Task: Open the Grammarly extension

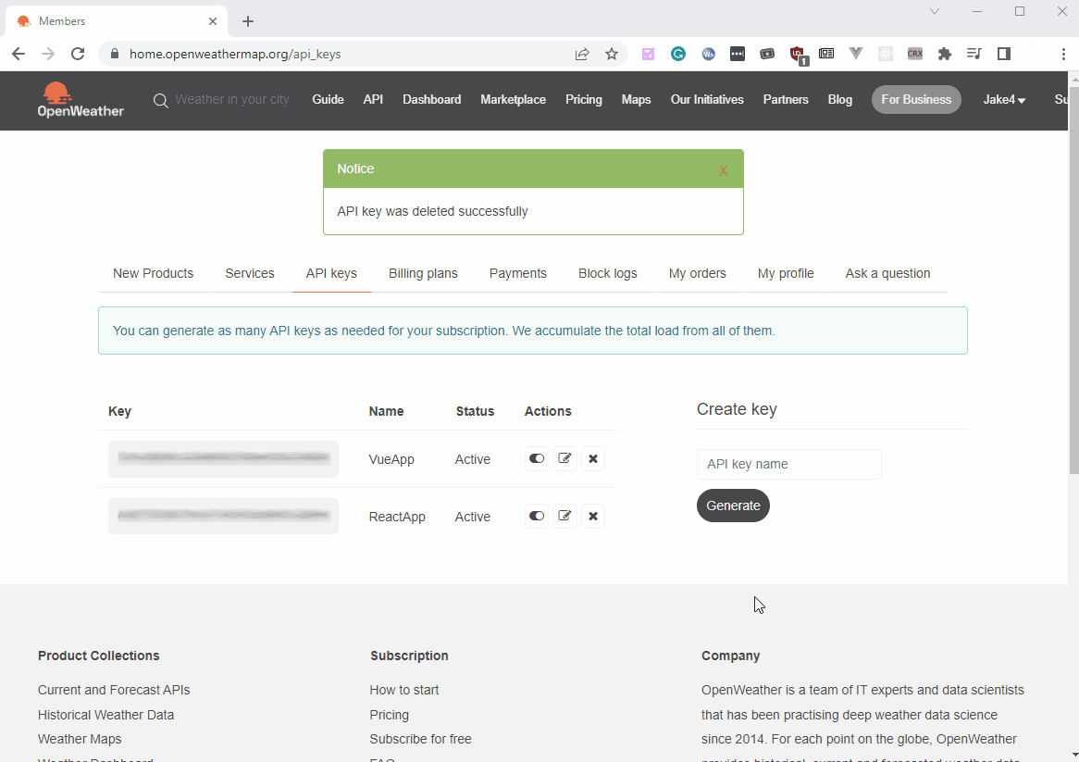Action: [678, 54]
